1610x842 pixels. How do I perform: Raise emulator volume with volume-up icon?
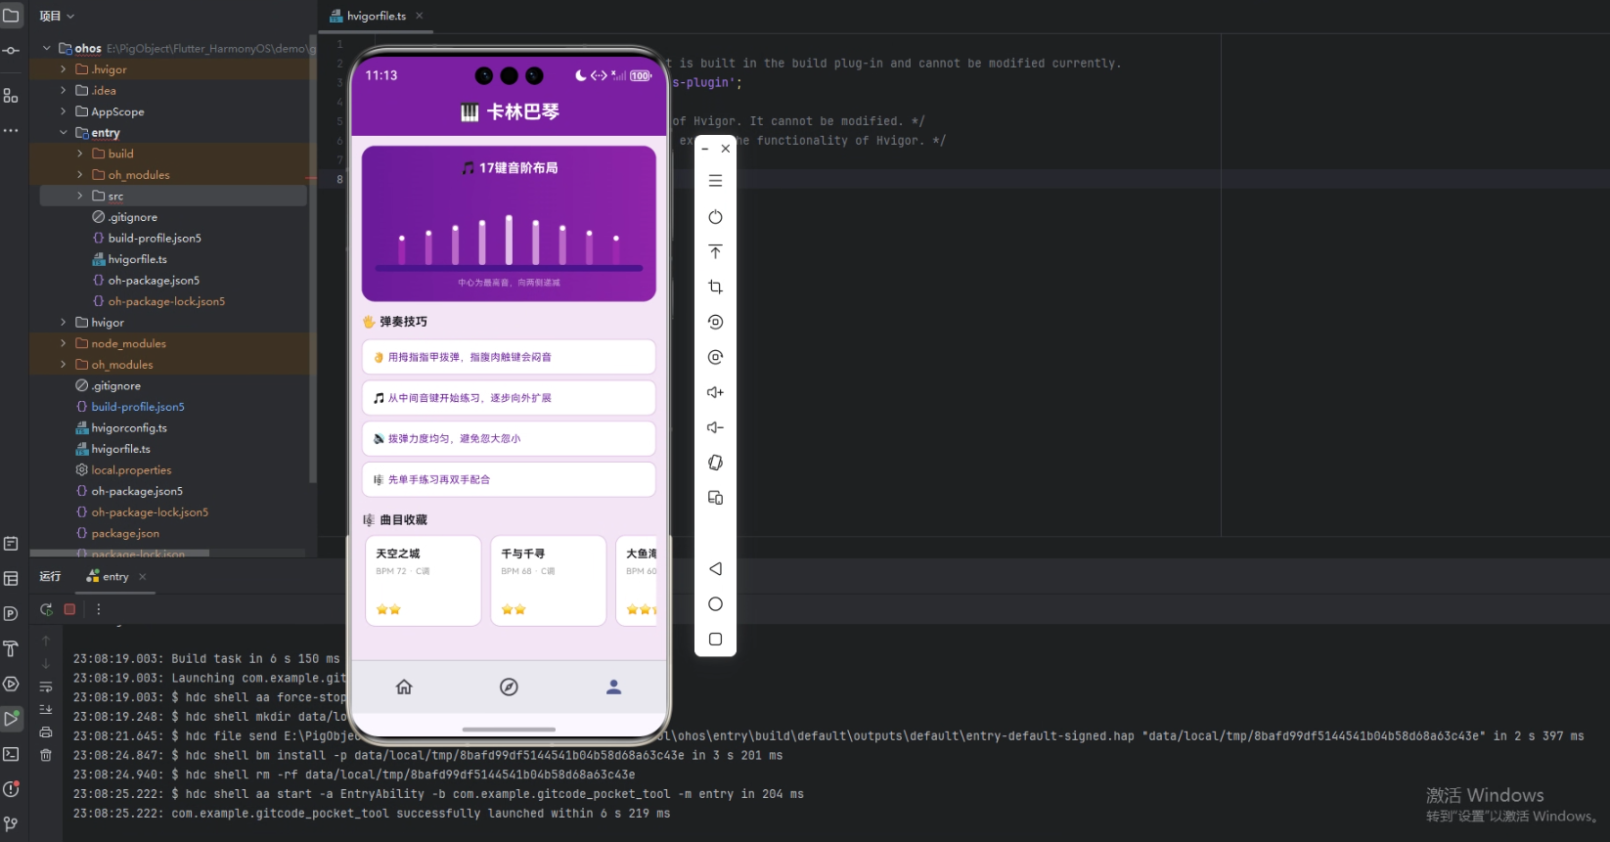(x=715, y=392)
